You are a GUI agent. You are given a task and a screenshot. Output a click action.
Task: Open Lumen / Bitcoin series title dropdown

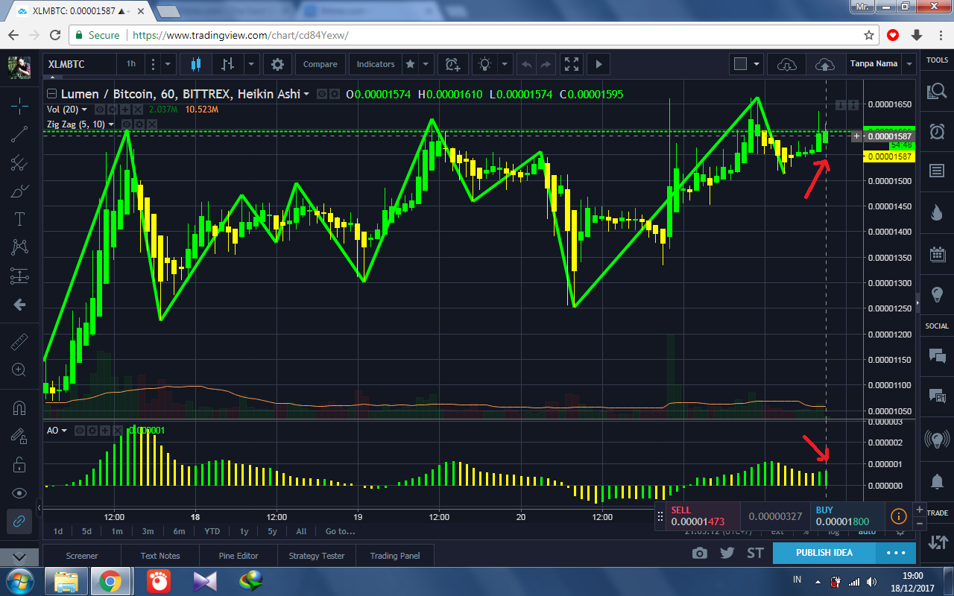(x=306, y=95)
